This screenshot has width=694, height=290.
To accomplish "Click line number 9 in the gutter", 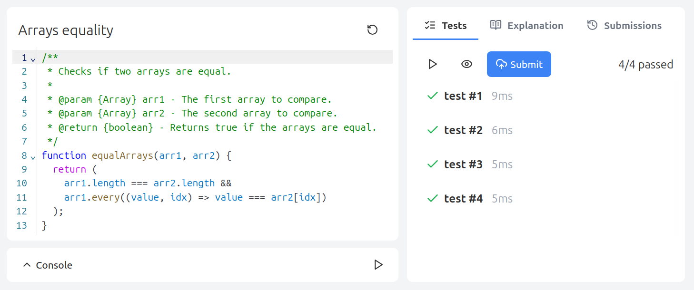I will [x=24, y=169].
